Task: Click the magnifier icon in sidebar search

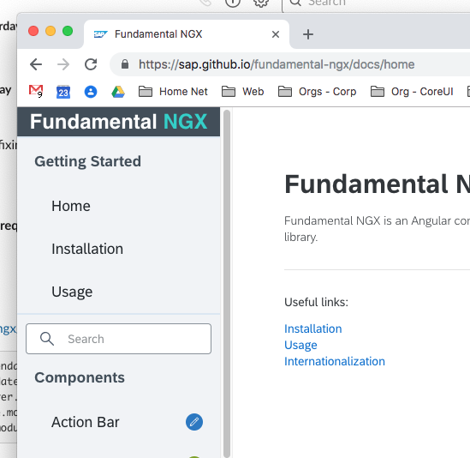Action: [47, 339]
